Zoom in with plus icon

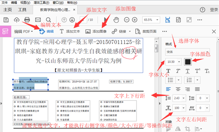coord(134,20)
